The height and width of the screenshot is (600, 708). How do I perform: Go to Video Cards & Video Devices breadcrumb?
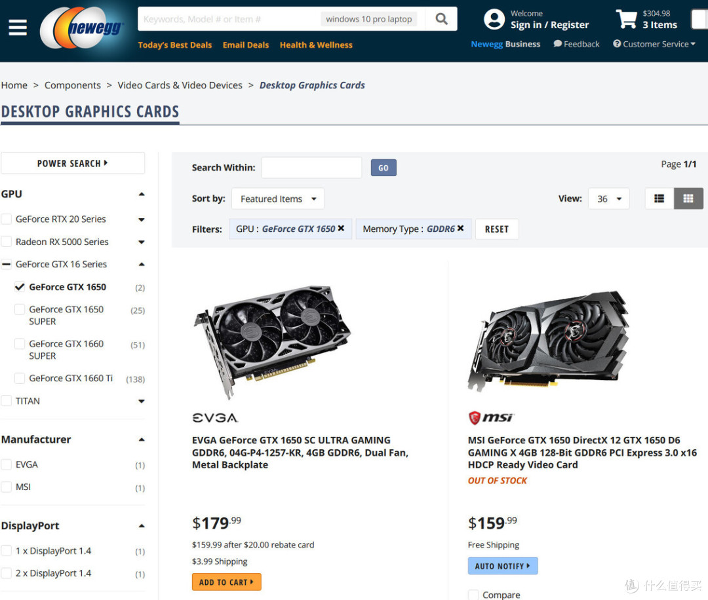pos(180,85)
